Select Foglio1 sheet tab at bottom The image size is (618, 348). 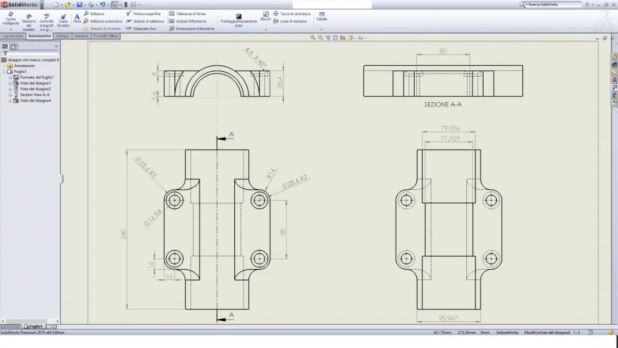click(34, 326)
